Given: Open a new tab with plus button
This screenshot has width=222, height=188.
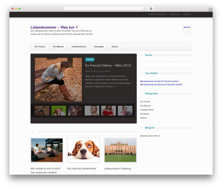Looking at the screenshot, I should coord(210,10).
